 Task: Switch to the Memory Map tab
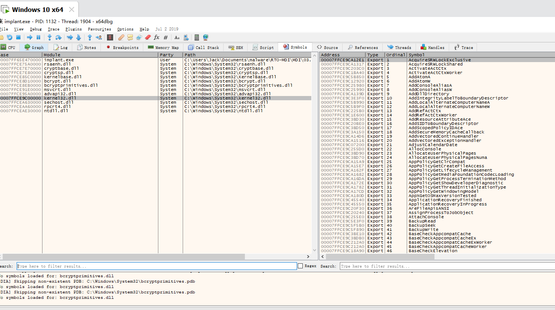coord(163,47)
